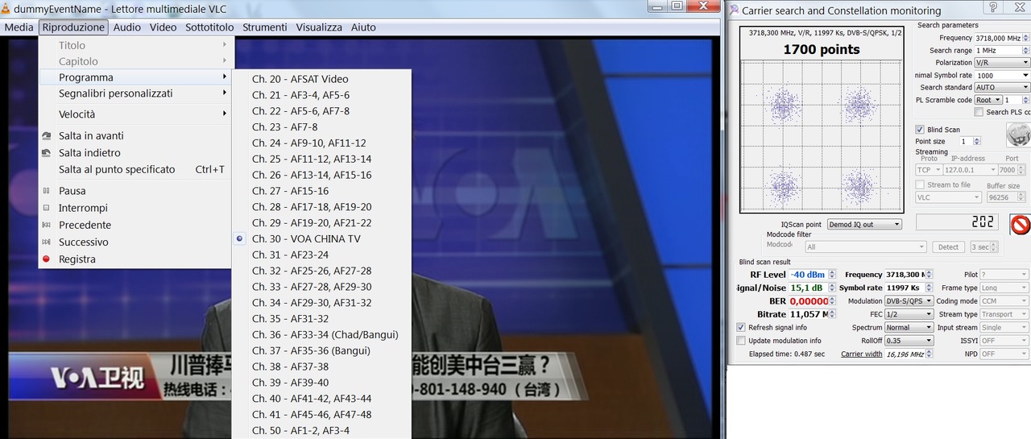Click the help question mark in Carrier search window

pyautogui.click(x=994, y=8)
